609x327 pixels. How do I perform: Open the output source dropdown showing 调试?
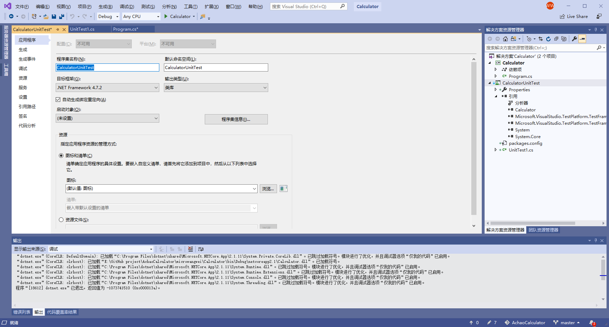pyautogui.click(x=101, y=249)
